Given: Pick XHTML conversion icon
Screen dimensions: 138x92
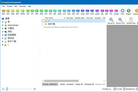Looking at the screenshot, I should tap(23, 12).
